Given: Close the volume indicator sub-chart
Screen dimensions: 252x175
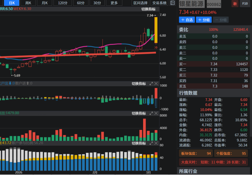Looking at the screenshot, I should tap(156, 114).
